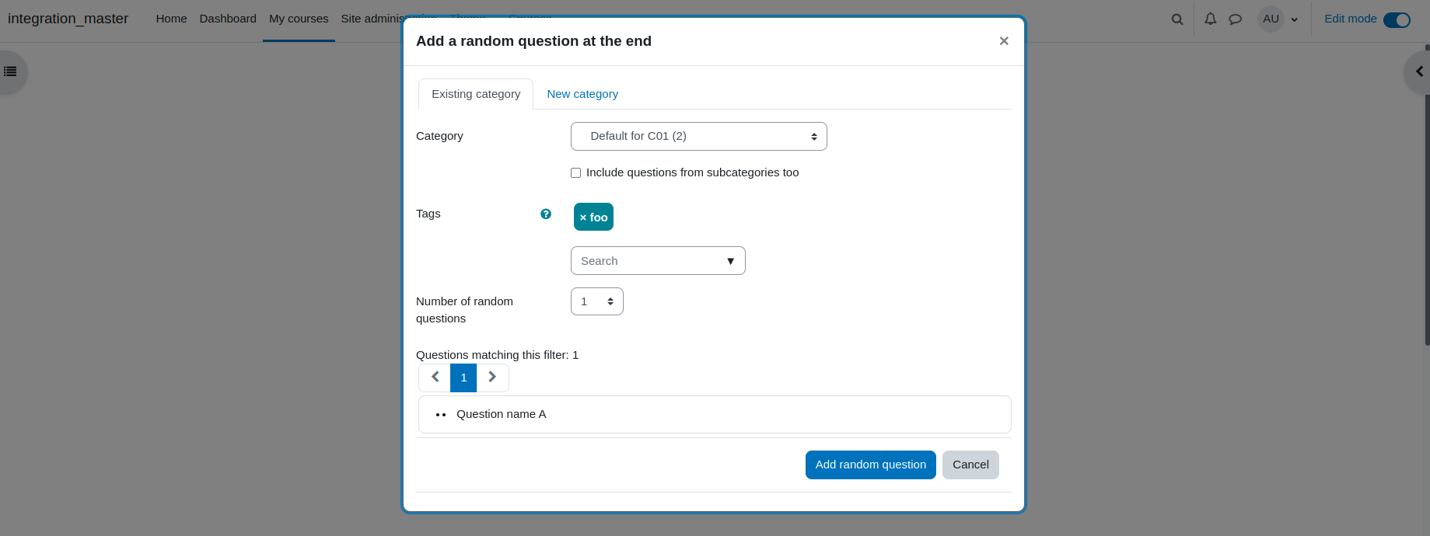Expand the right block drawer arrow
The height and width of the screenshot is (536, 1430).
pyautogui.click(x=1419, y=71)
